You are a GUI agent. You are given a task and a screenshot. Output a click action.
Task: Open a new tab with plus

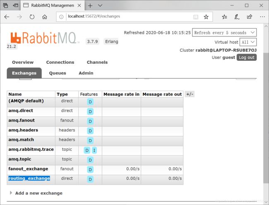click(90, 6)
